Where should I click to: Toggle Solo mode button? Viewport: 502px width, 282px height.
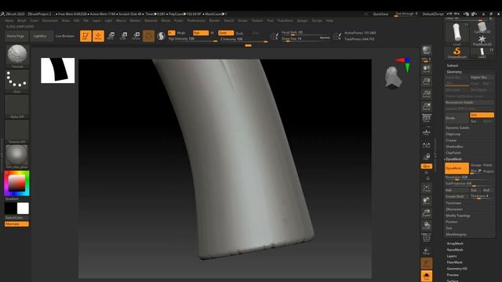tap(427, 276)
